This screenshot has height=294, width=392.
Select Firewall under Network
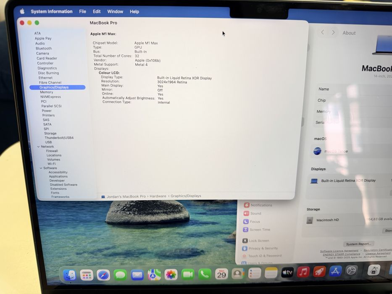coord(52,151)
